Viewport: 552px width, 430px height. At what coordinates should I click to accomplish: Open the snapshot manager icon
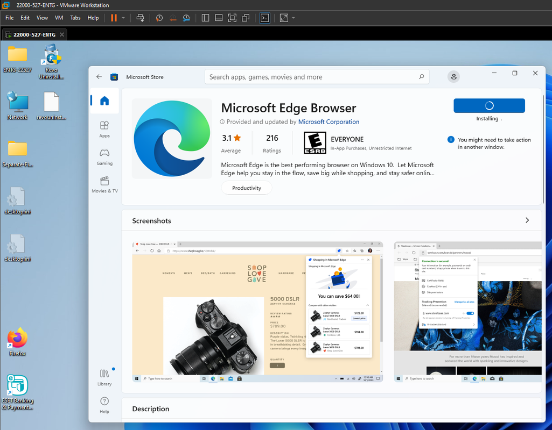coord(186,18)
